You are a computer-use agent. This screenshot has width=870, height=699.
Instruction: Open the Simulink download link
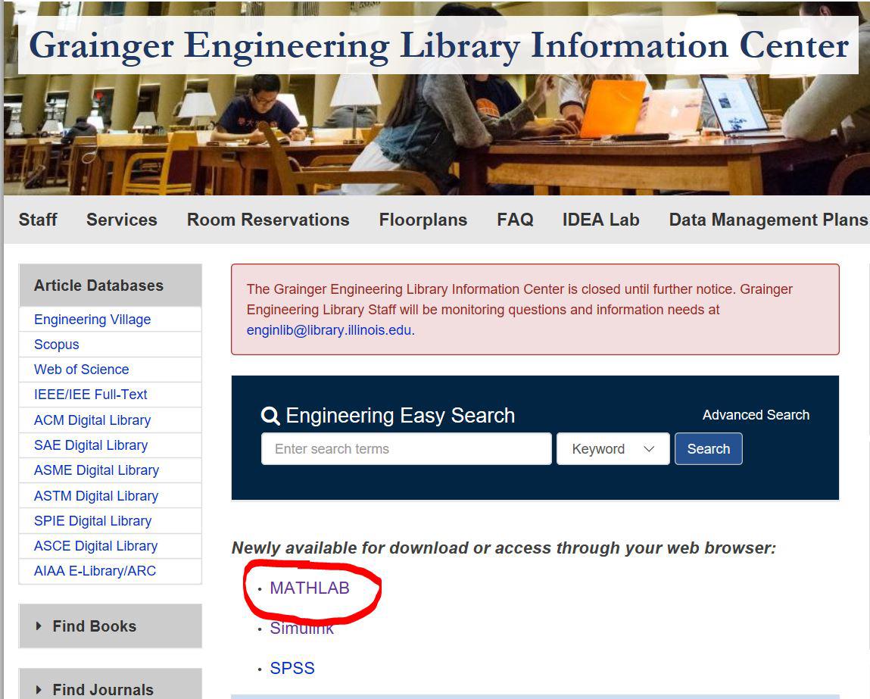coord(302,628)
